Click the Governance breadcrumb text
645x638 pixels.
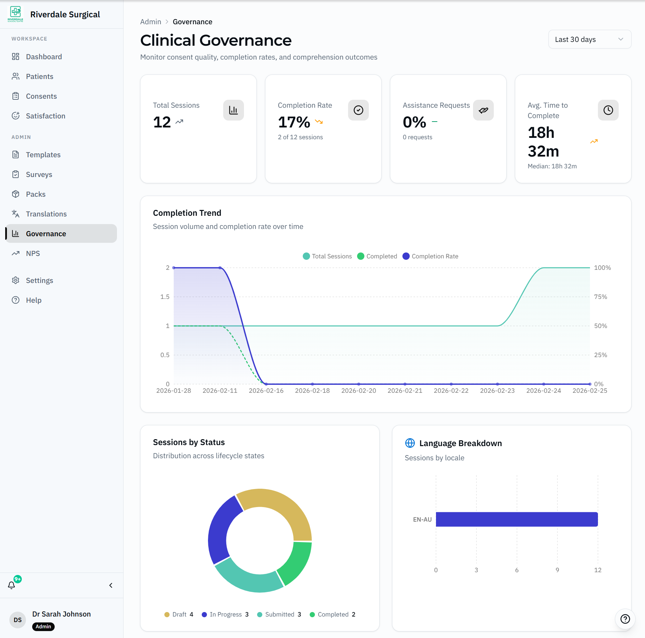(192, 22)
